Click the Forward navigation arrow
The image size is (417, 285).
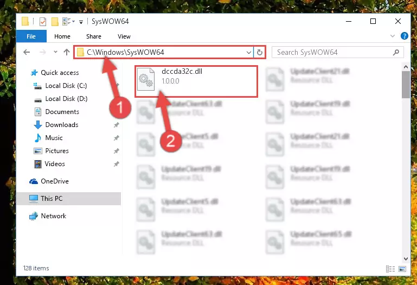[x=42, y=52]
